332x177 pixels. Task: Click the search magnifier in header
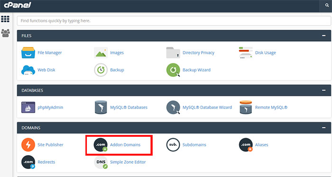(x=327, y=5)
